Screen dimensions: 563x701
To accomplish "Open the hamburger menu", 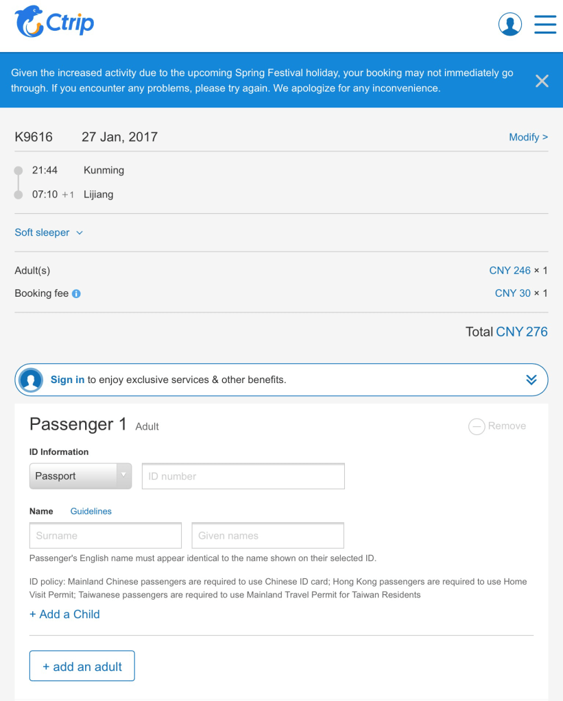I will pos(544,24).
